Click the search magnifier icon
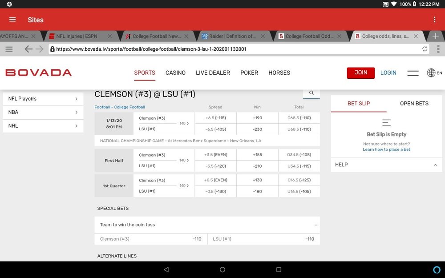 311,93
